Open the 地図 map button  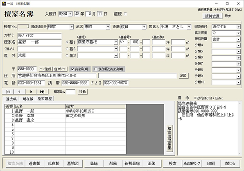[x=183, y=75]
